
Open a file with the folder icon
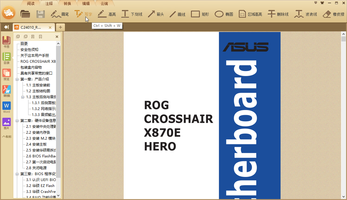[25, 14]
